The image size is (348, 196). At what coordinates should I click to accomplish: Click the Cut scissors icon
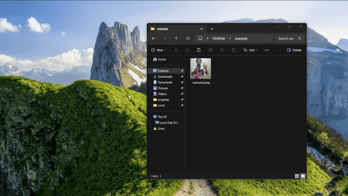pyautogui.click(x=176, y=50)
